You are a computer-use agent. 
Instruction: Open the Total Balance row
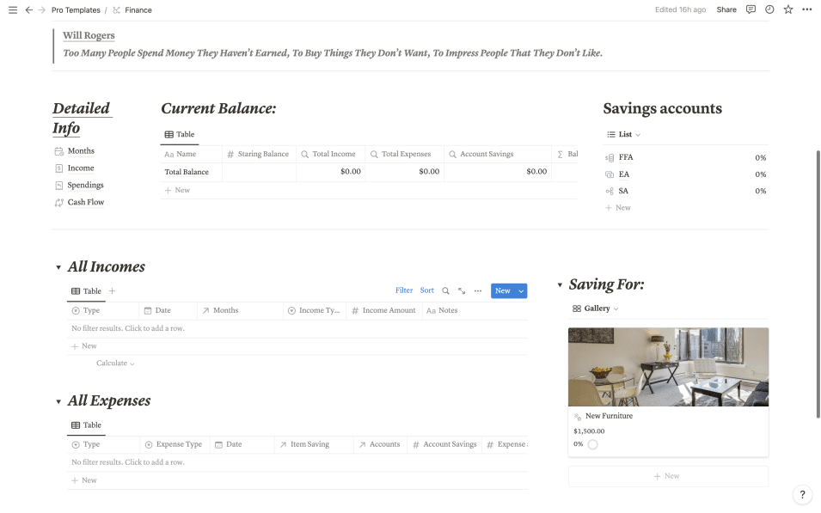pyautogui.click(x=187, y=172)
